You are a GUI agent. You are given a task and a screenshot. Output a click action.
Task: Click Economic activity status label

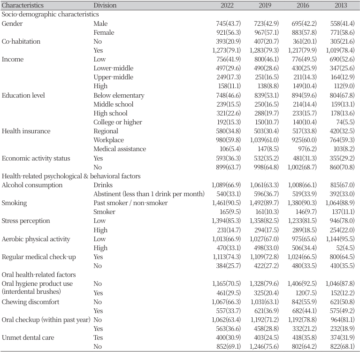point(36,159)
